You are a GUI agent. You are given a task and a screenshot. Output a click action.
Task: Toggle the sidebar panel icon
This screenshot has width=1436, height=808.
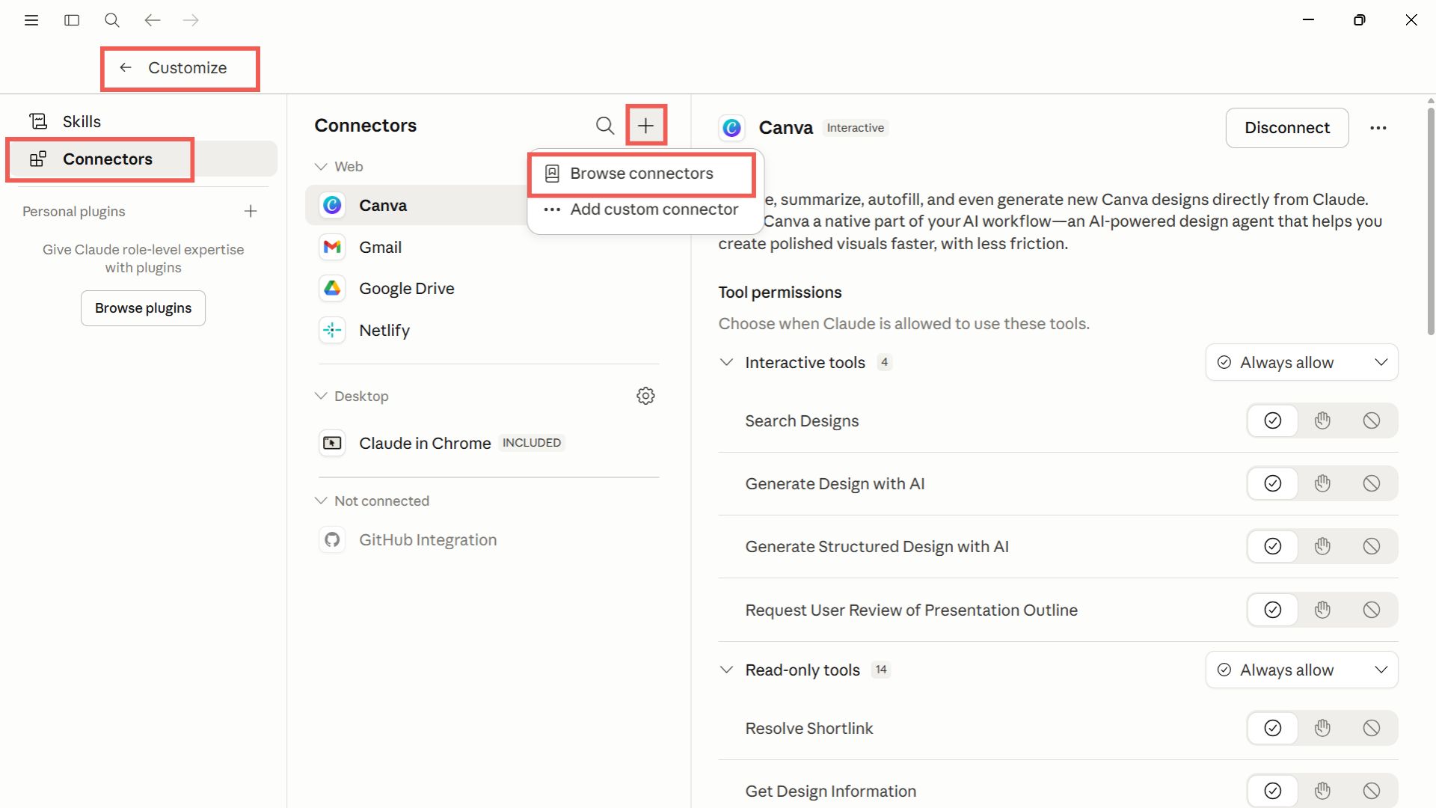[72, 20]
